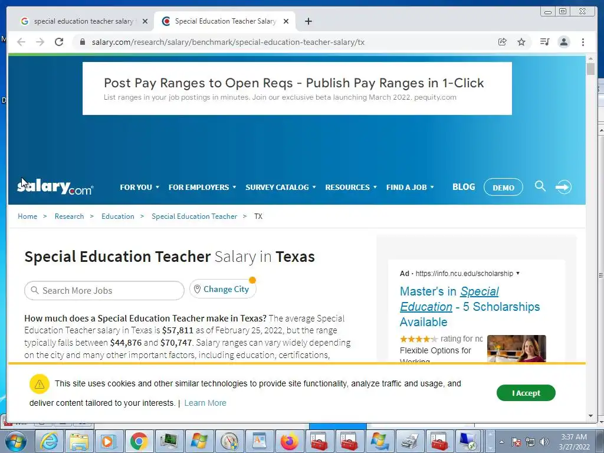Expand the FIND A JOB menu

(x=410, y=187)
